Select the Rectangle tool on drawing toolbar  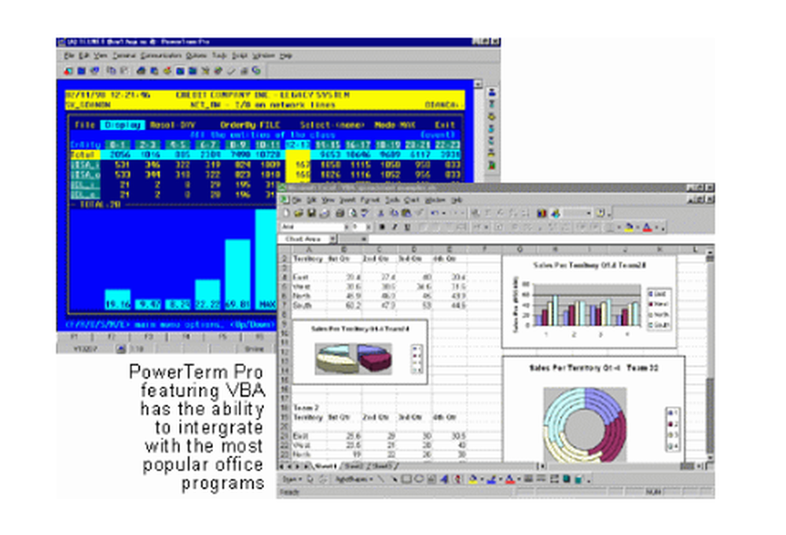406,479
